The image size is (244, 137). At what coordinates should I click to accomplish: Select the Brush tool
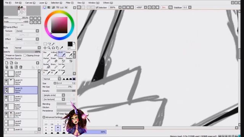coord(62,54)
